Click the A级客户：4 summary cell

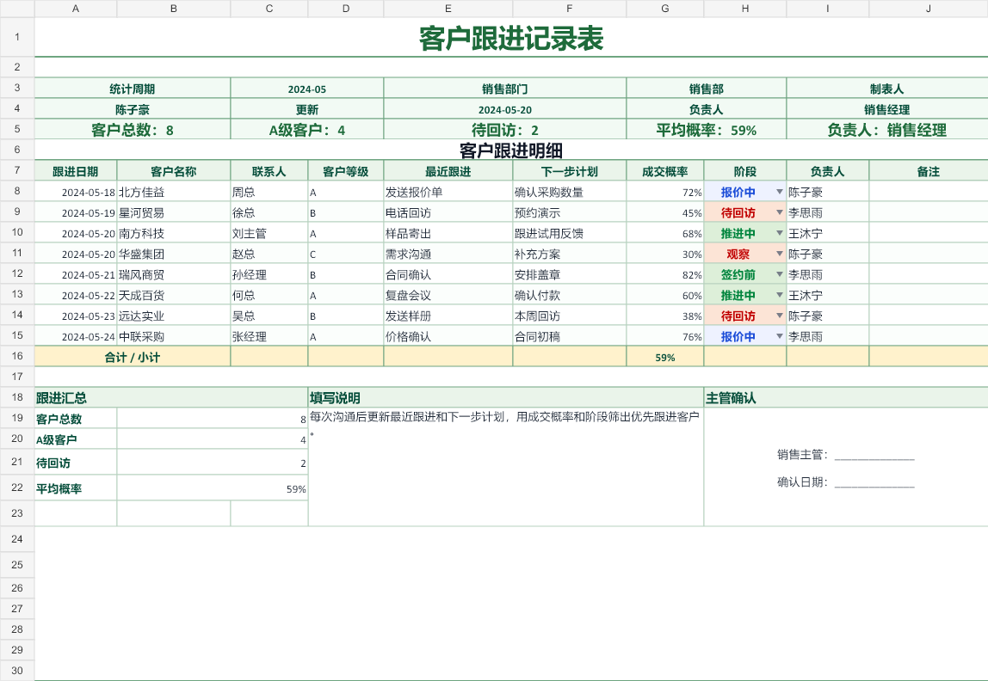click(307, 130)
